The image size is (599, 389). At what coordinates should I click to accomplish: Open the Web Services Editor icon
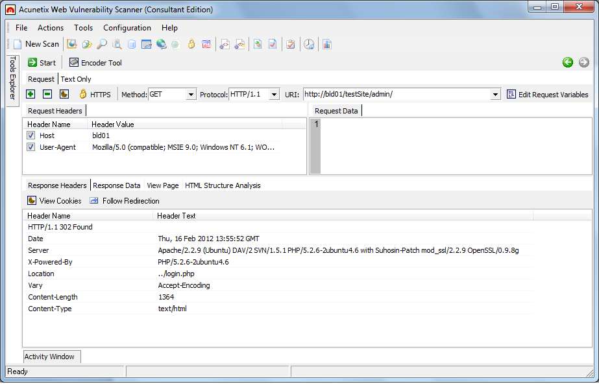click(239, 44)
